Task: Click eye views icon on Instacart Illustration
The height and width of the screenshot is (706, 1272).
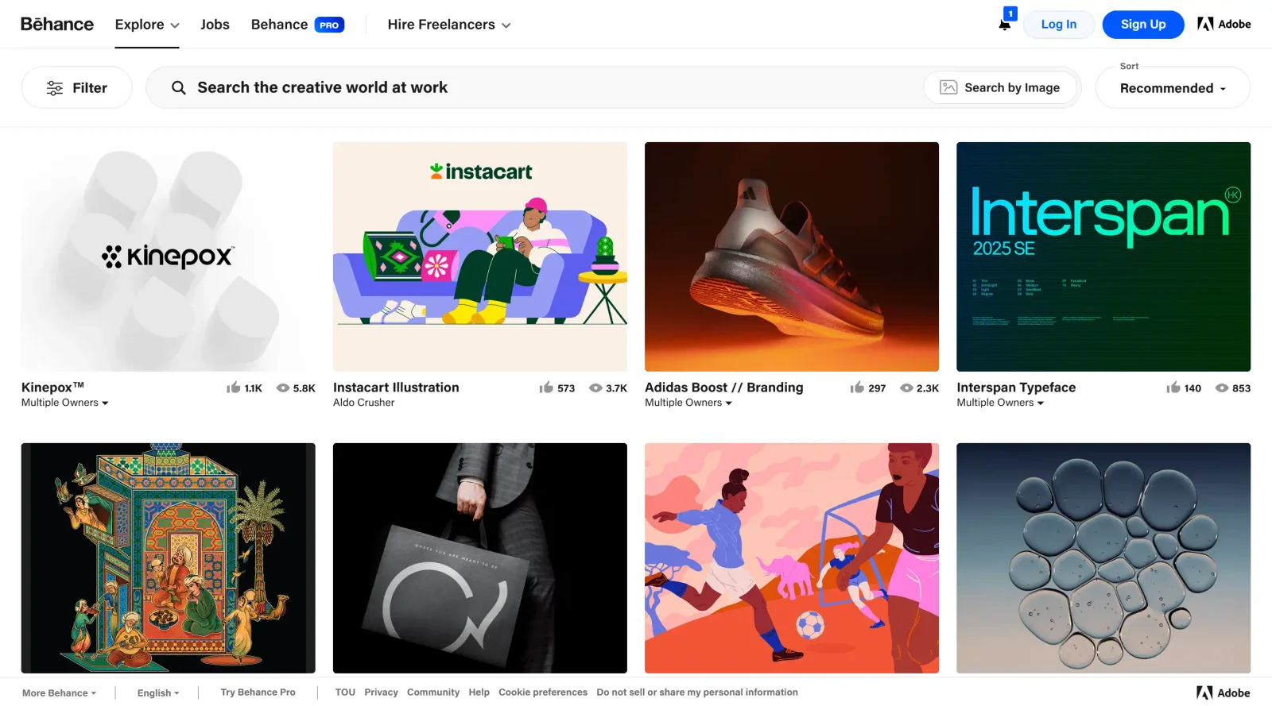Action: point(595,388)
